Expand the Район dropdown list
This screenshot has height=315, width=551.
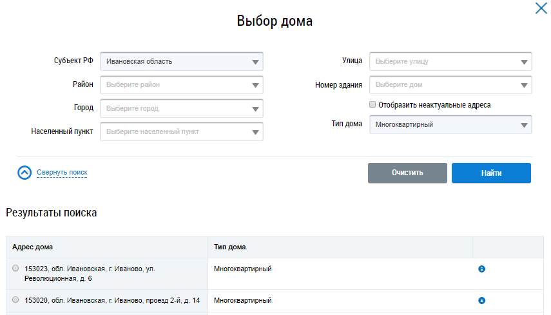pos(182,85)
